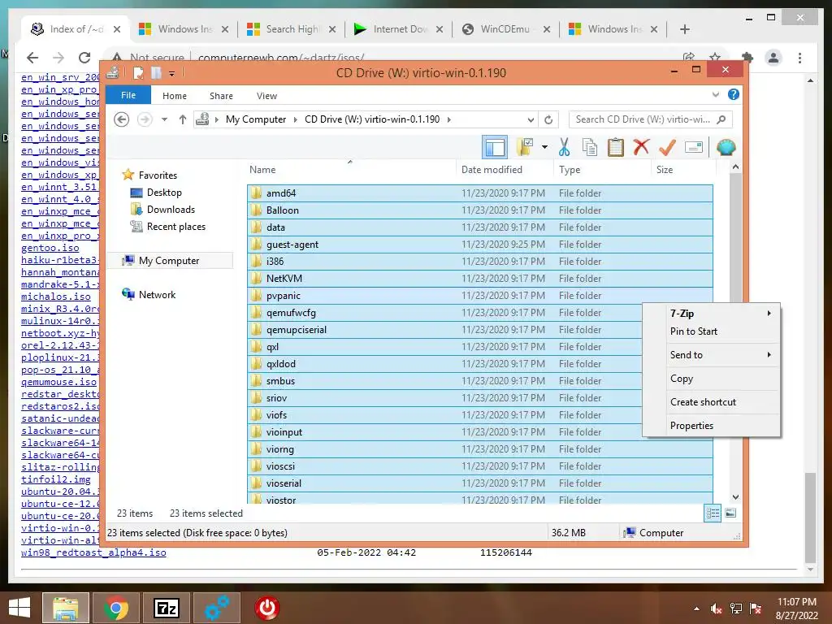Open the Windows Start button
Image resolution: width=832 pixels, height=624 pixels.
click(19, 608)
